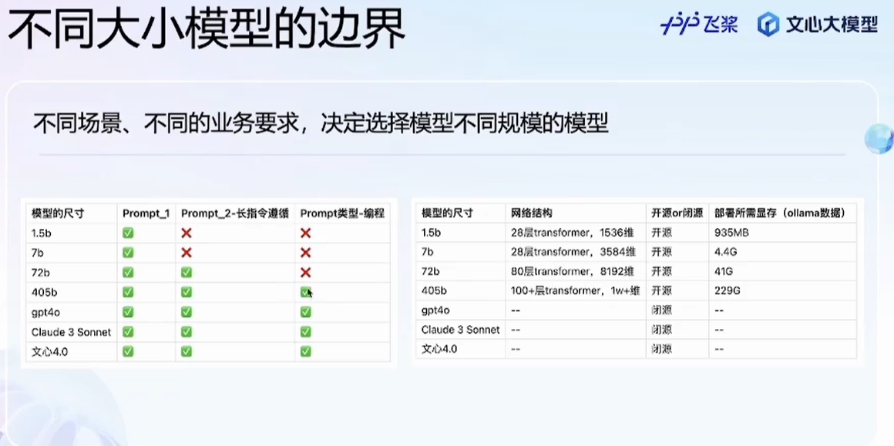Viewport: 894px width, 446px height.
Task: Click the Prompt_1 checkmark in the 1.5b row
Action: pyautogui.click(x=128, y=233)
